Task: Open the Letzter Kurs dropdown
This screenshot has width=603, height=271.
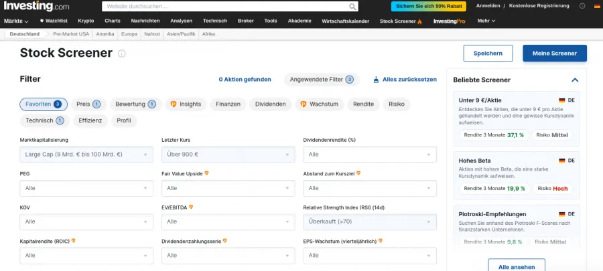Action: (228, 155)
